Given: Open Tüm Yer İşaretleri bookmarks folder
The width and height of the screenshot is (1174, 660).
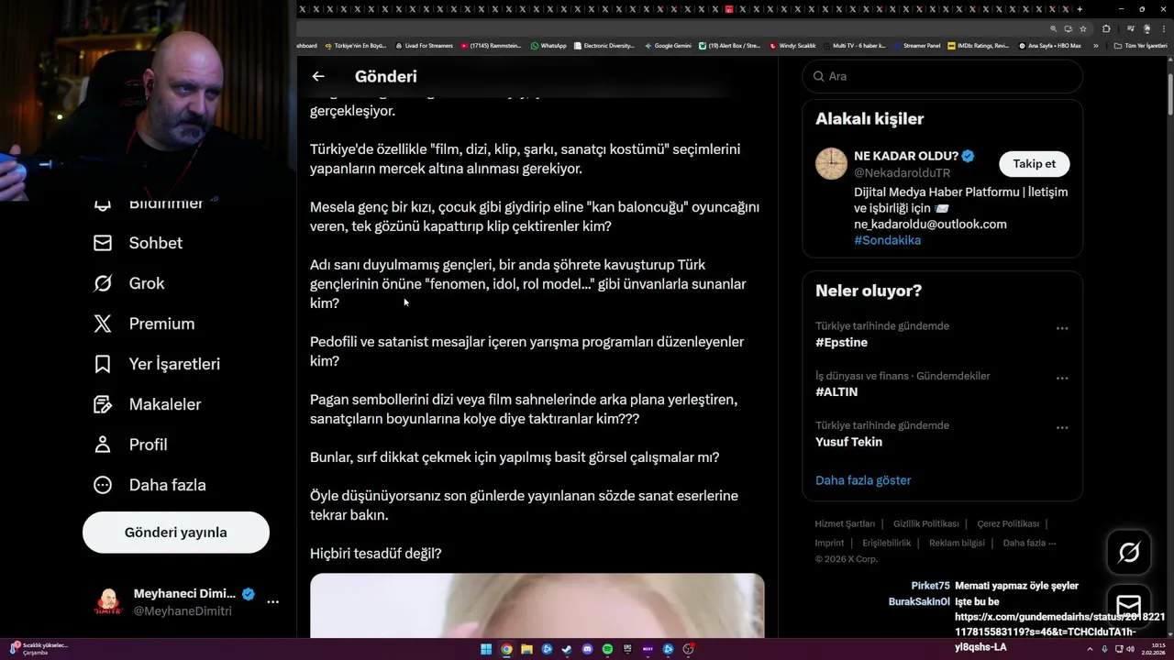Looking at the screenshot, I should (1140, 45).
